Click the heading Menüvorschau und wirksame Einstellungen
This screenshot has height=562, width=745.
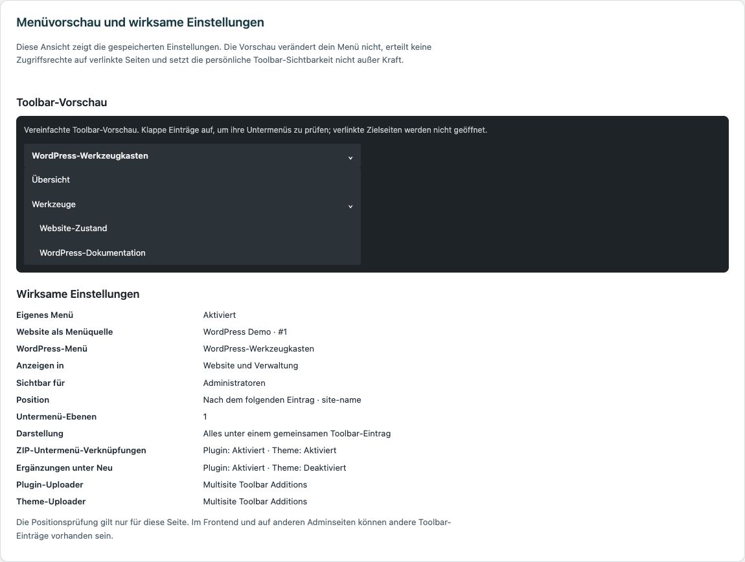coord(140,22)
